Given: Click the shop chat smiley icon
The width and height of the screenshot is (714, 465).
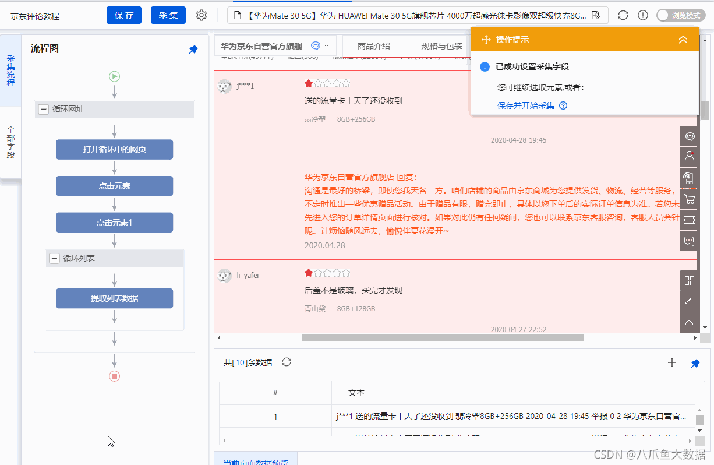Looking at the screenshot, I should [316, 45].
